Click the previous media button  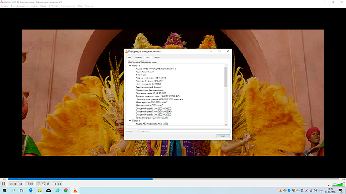(10, 184)
